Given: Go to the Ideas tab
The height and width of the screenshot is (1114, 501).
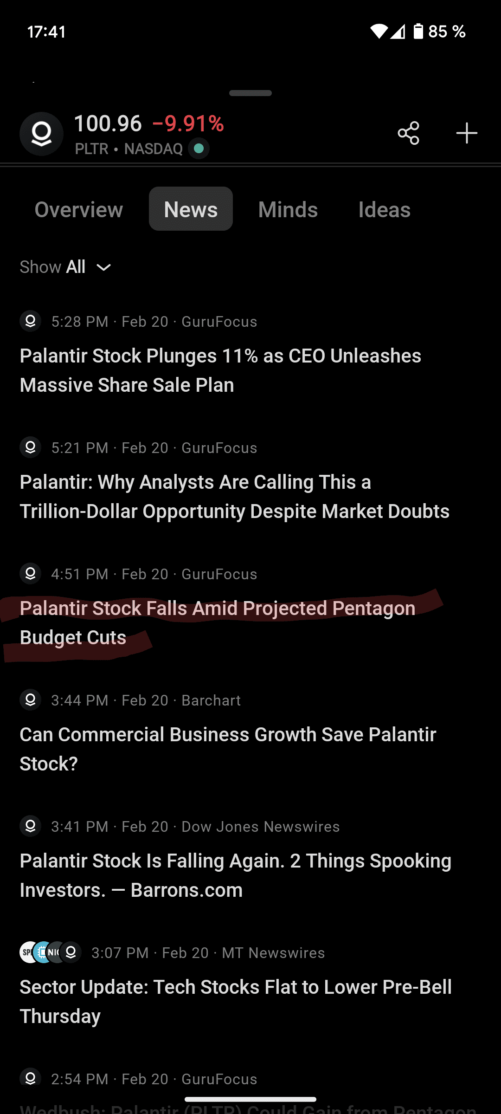Looking at the screenshot, I should coord(384,209).
